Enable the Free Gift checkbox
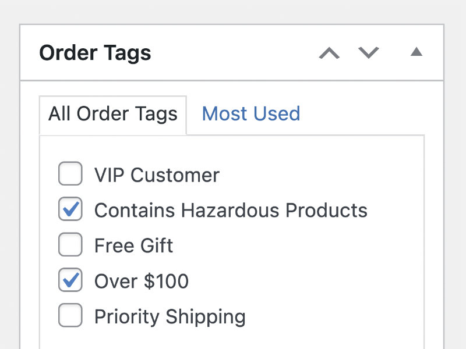This screenshot has width=466, height=349. click(70, 245)
